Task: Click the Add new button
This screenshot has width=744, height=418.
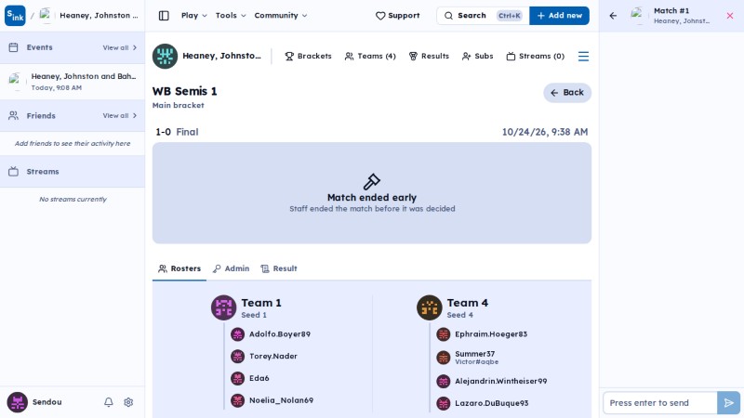Action: [559, 16]
